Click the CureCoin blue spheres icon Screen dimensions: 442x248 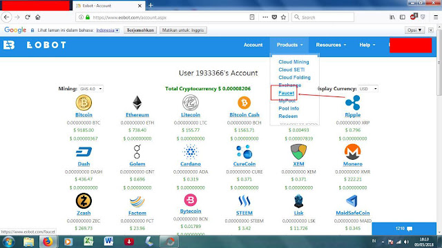pos(244,152)
